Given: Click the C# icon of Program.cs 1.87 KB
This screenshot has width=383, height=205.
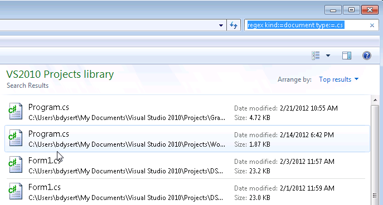Looking at the screenshot, I should click(x=16, y=138).
